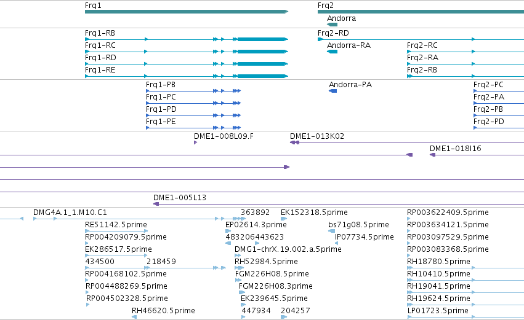
Task: Click the DME1-008L09.F arrow marker
Action: [195, 142]
